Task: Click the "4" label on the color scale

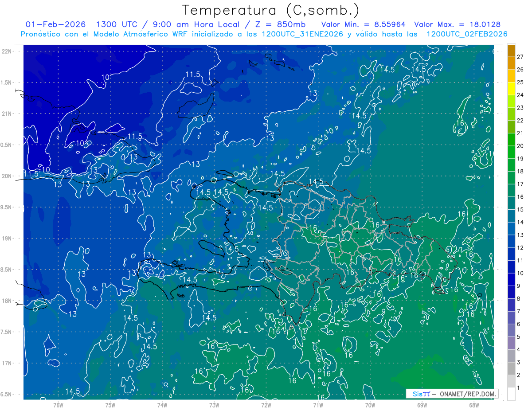Action: [x=519, y=350]
